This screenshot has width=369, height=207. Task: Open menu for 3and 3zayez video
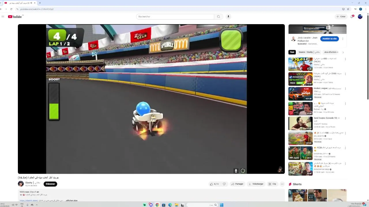click(345, 118)
